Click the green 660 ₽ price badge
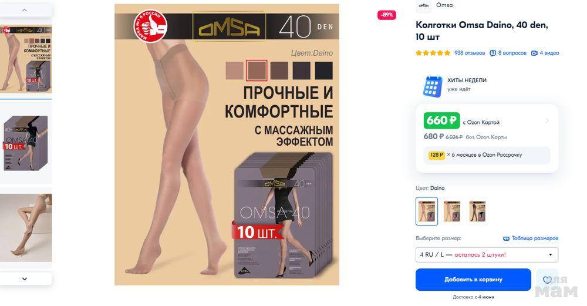Image resolution: width=587 pixels, height=306 pixels. coord(441,120)
